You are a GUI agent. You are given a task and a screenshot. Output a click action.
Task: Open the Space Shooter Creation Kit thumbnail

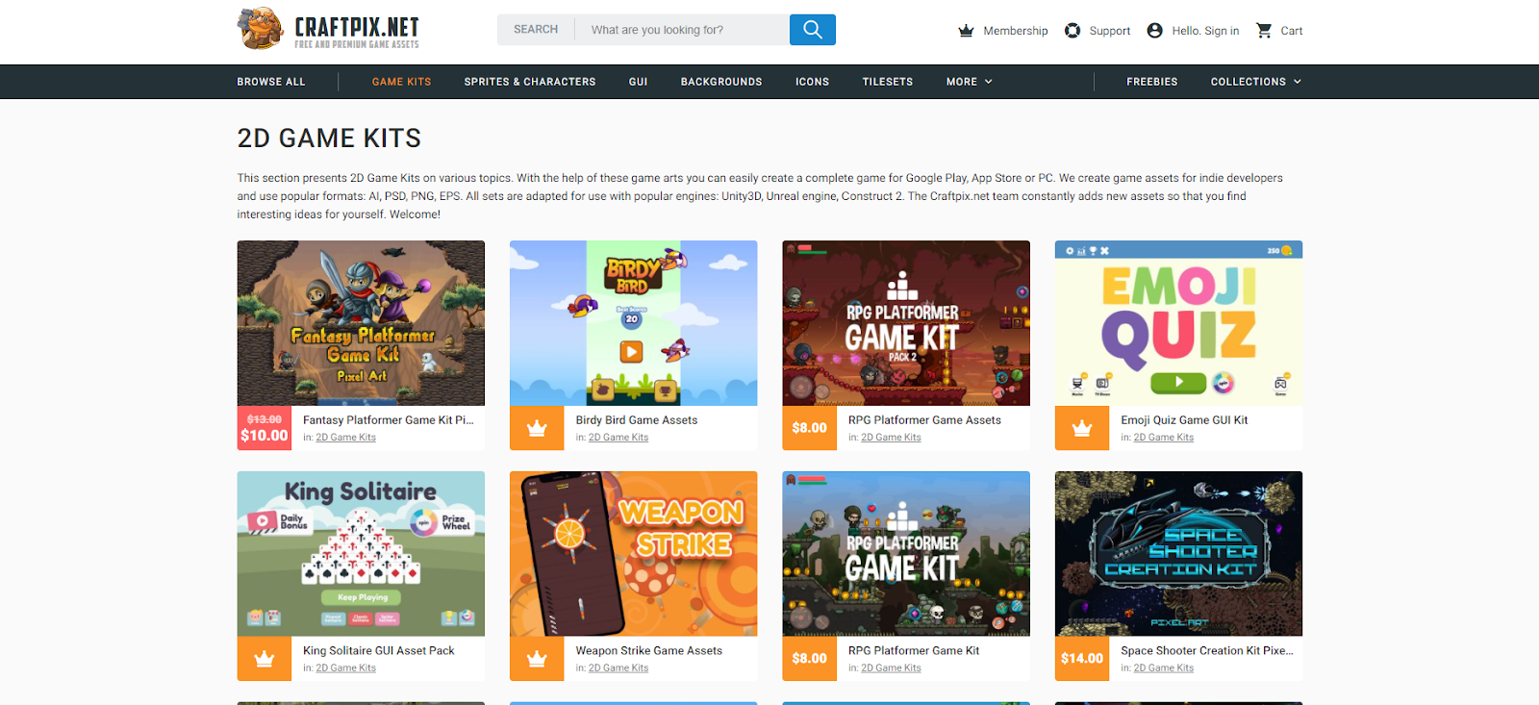coord(1179,554)
